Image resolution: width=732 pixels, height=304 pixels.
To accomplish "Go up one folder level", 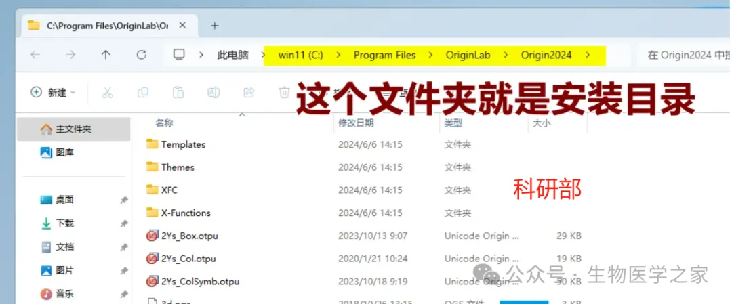I will click(106, 55).
